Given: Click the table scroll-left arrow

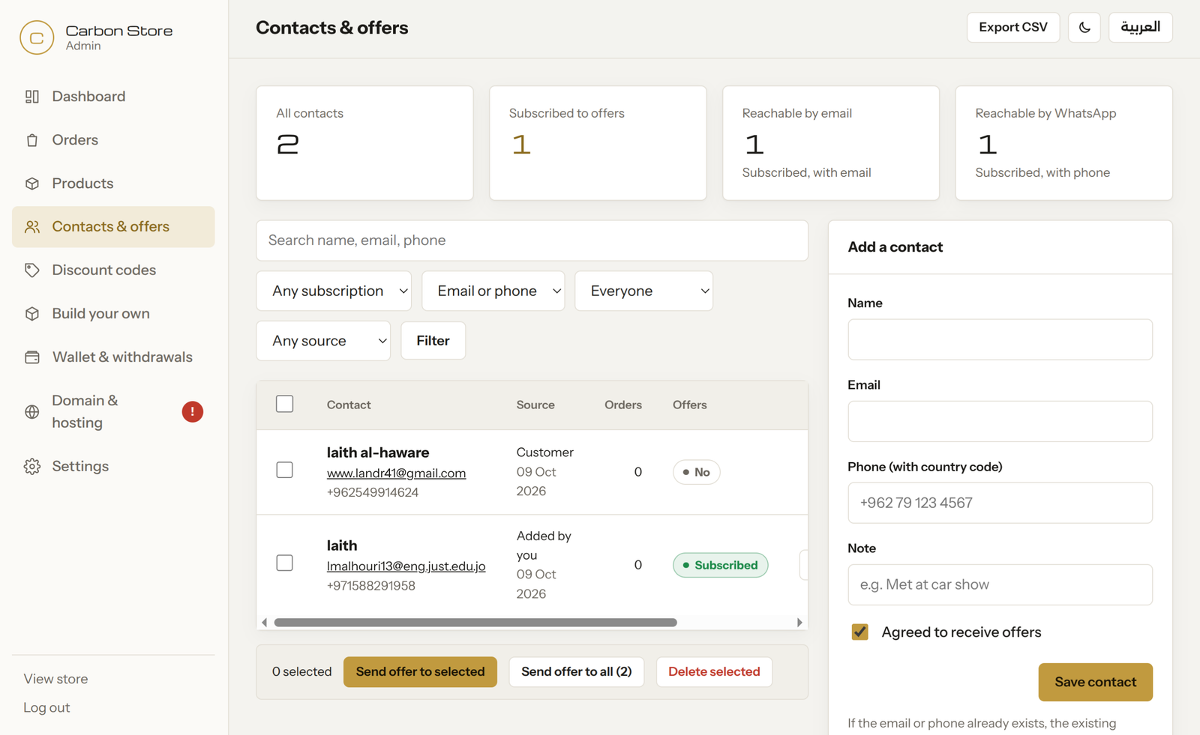Looking at the screenshot, I should (264, 623).
